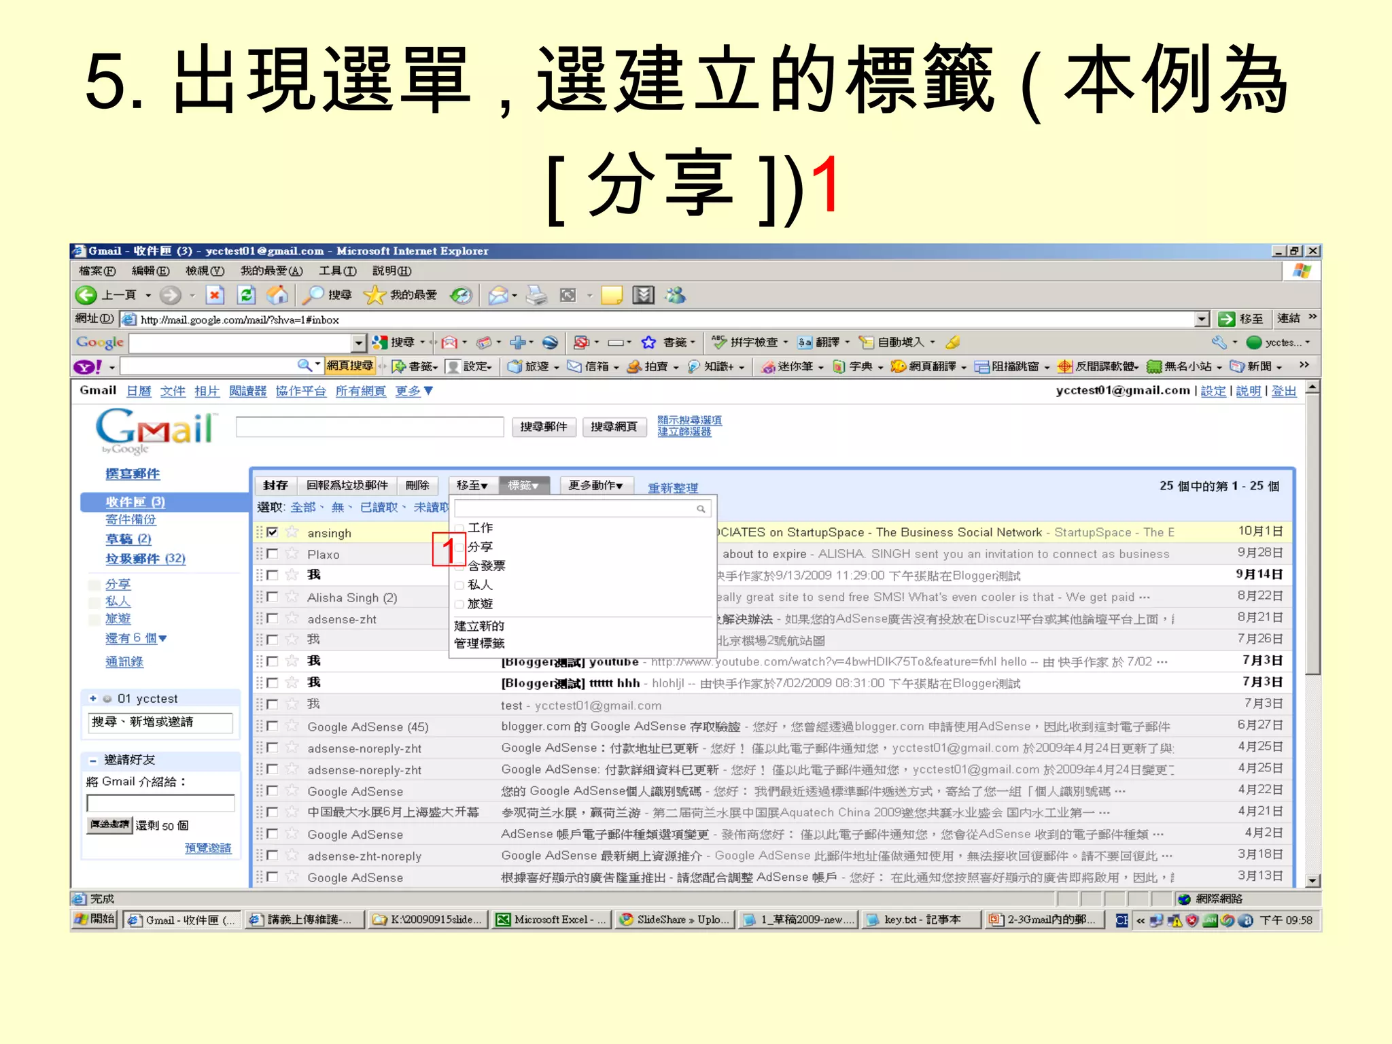Viewport: 1392px width, 1044px height.
Task: Click the IE Mail envelope icon
Action: point(498,295)
